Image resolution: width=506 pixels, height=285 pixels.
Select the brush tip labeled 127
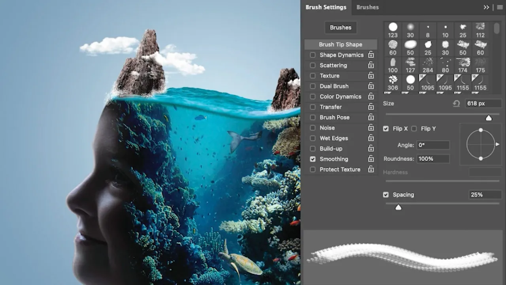pos(410,65)
